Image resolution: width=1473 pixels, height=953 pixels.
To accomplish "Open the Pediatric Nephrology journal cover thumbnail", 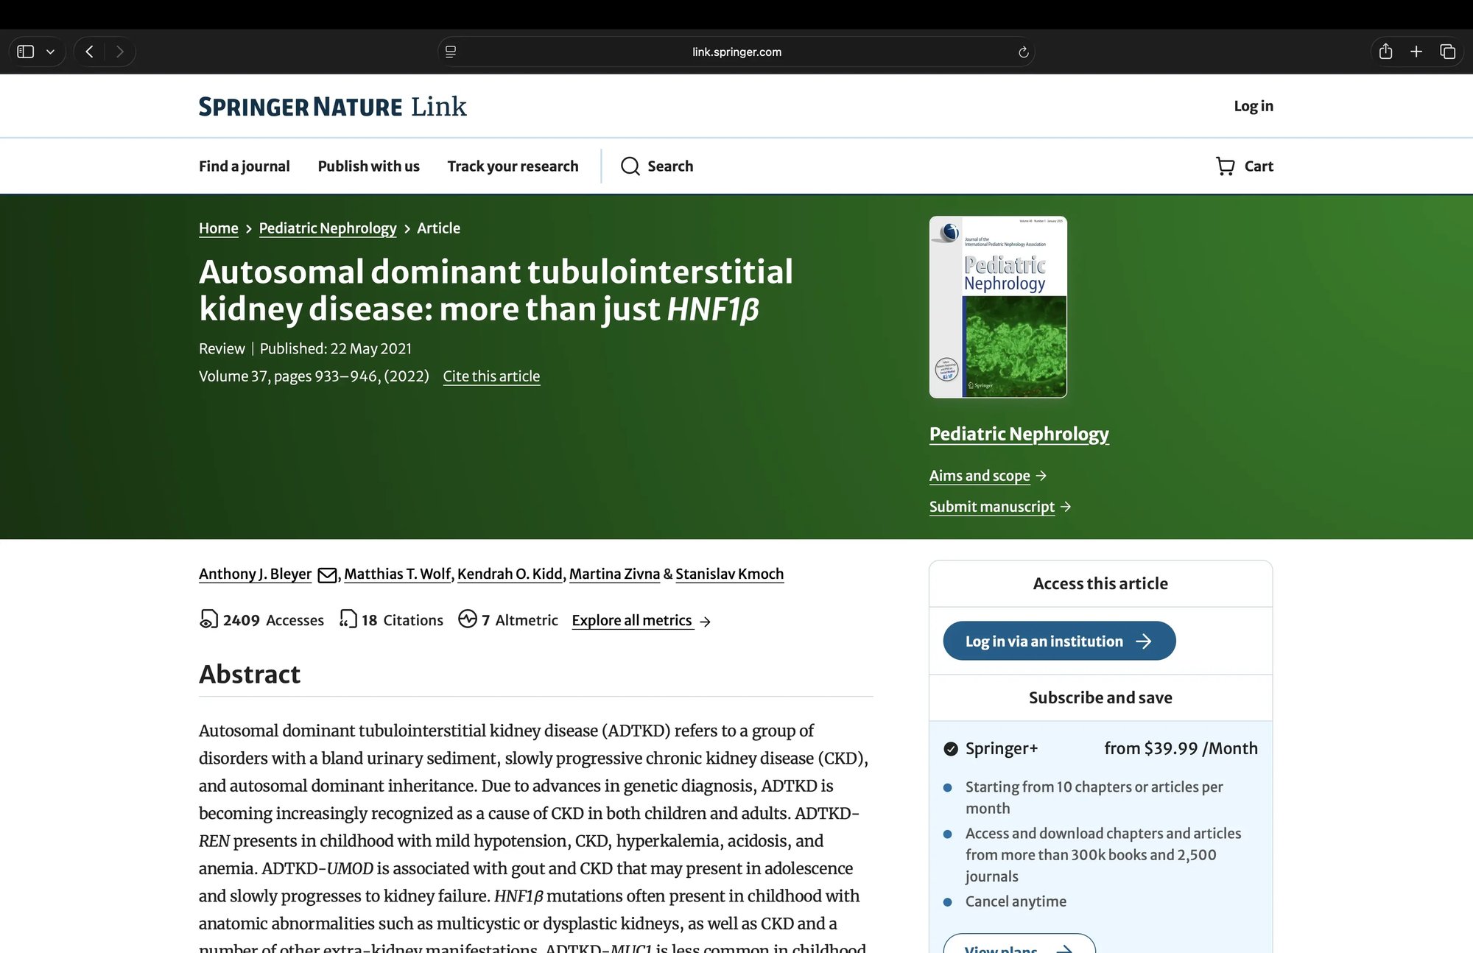I will click(998, 307).
